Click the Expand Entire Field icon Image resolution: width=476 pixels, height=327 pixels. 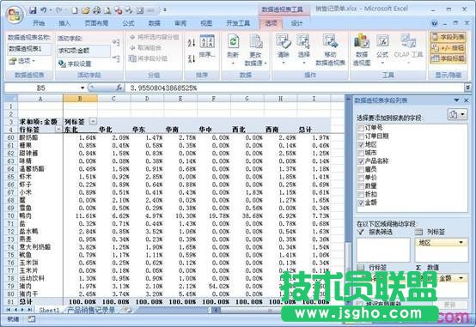116,43
